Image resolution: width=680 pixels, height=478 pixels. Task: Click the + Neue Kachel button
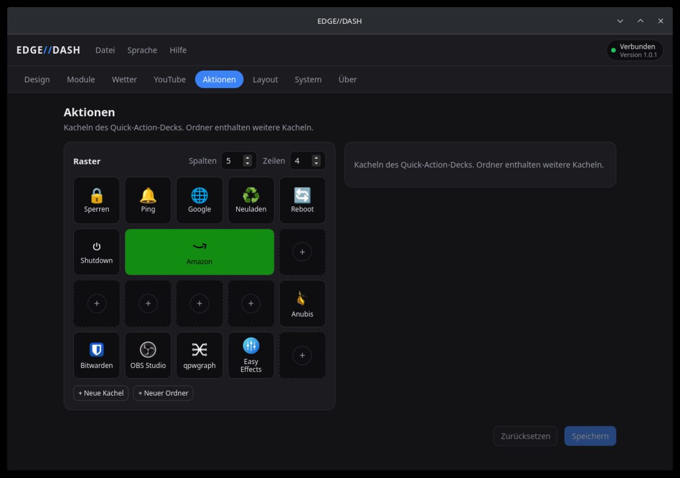[x=101, y=393]
